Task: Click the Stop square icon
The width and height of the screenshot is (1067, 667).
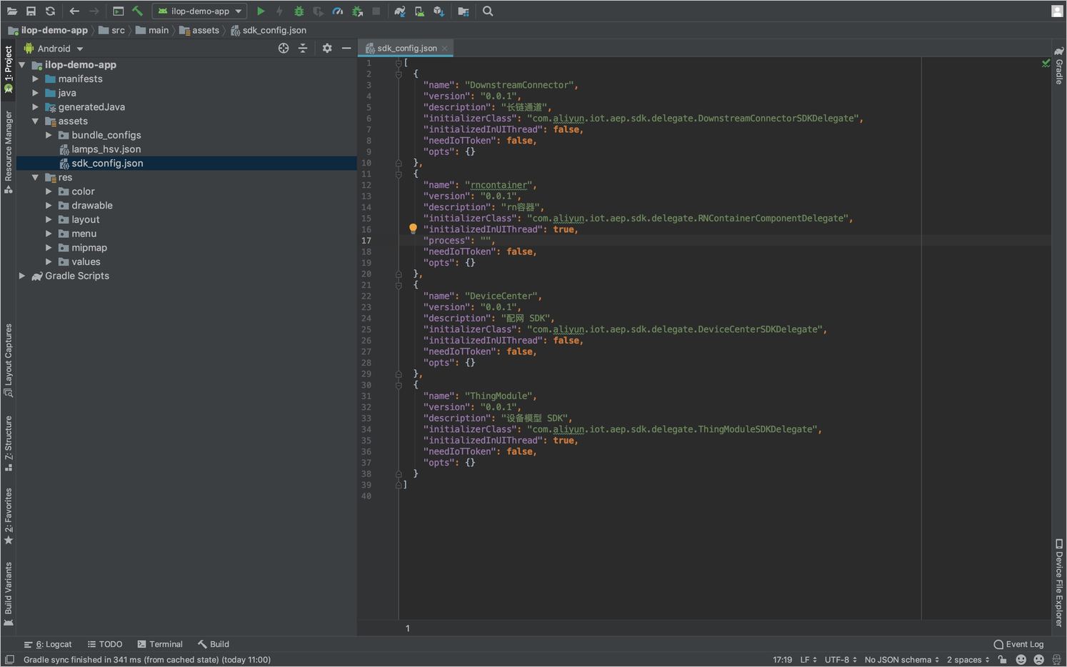Action: click(x=376, y=11)
